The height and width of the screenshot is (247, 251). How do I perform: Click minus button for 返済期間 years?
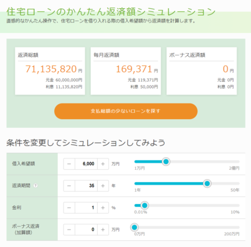tap(69, 186)
